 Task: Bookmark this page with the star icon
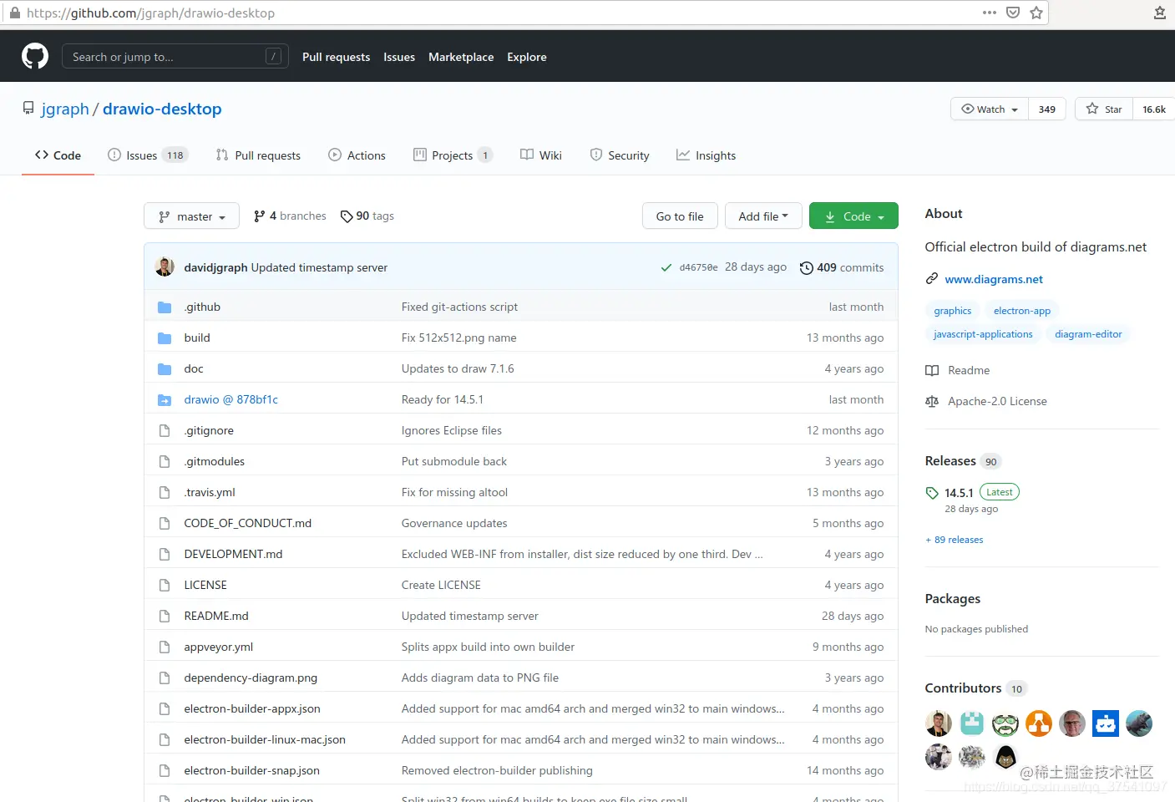click(1036, 13)
